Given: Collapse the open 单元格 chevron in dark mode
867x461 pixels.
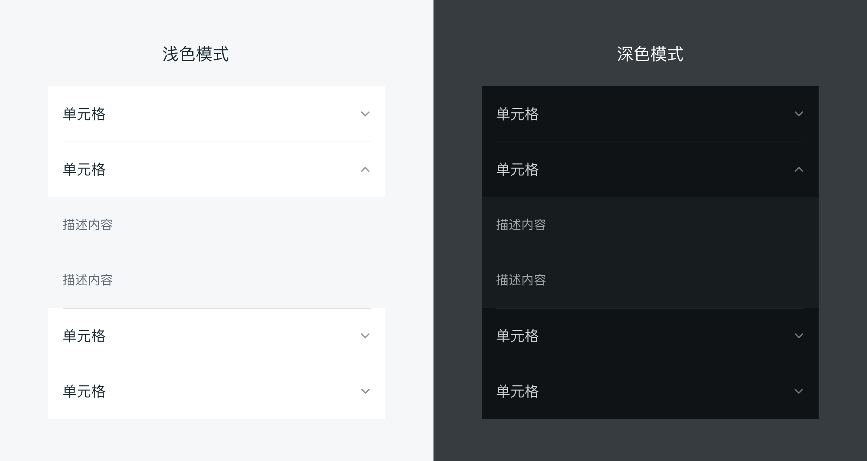Looking at the screenshot, I should pos(799,169).
